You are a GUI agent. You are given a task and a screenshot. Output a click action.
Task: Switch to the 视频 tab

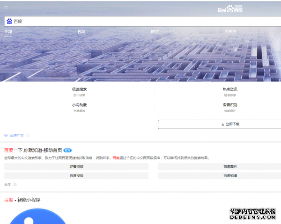[x=81, y=32]
